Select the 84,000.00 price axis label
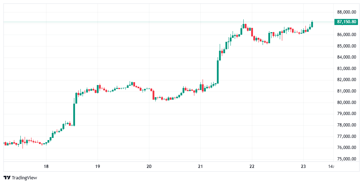Screen dimensions: 363x184 (347, 57)
